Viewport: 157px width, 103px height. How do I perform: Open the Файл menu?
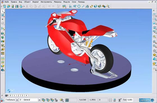coord(7,2)
